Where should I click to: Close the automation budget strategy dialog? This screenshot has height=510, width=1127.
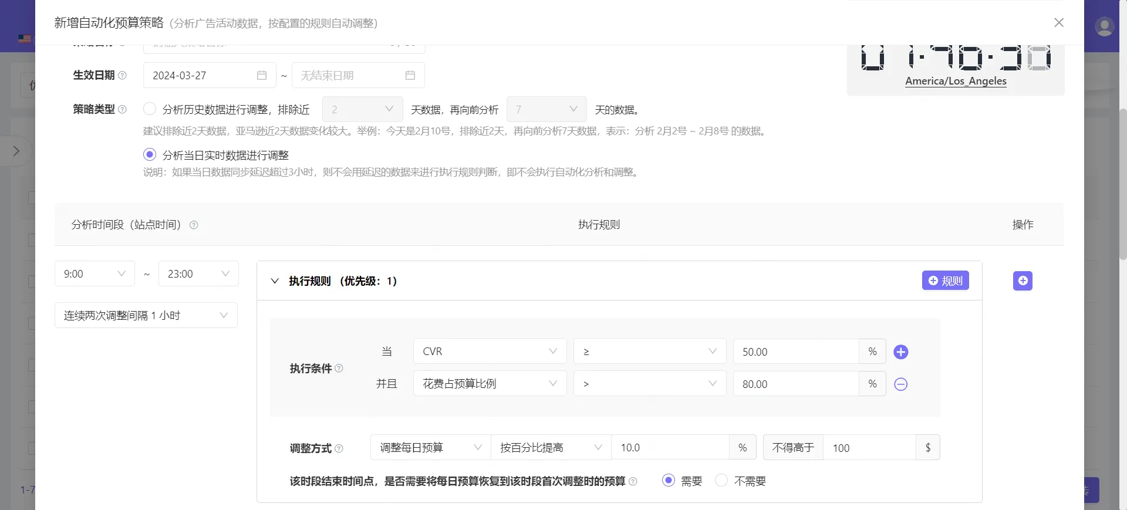coord(1059,22)
